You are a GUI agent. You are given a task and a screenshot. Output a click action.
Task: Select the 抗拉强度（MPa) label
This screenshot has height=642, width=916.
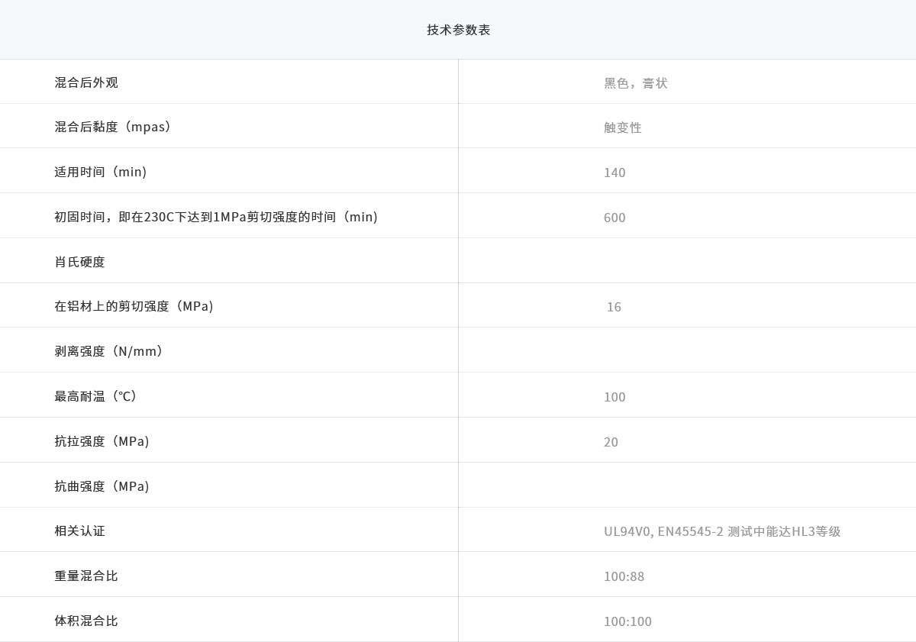[102, 441]
